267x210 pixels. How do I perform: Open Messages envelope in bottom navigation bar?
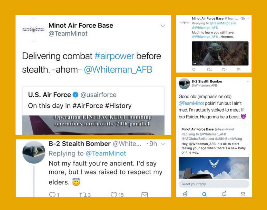[x=243, y=194]
